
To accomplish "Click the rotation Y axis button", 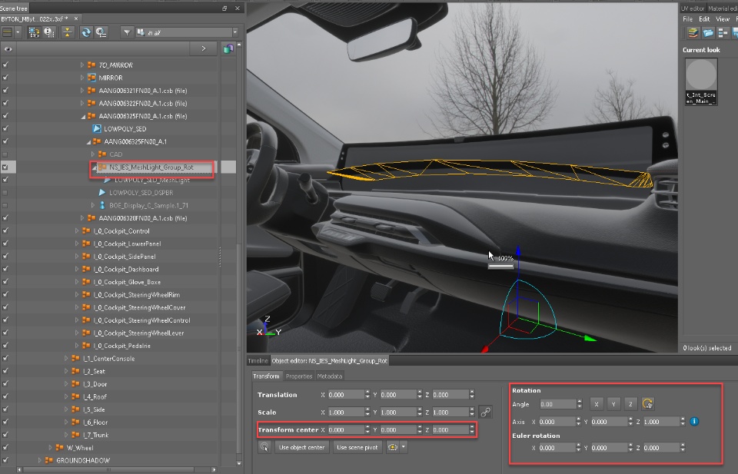I will coord(613,404).
